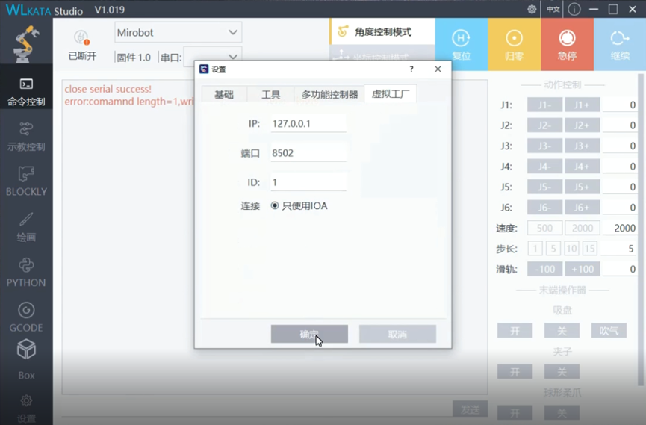Turn the 吸盘 suction cup 关 off
The image size is (646, 425).
pos(562,331)
